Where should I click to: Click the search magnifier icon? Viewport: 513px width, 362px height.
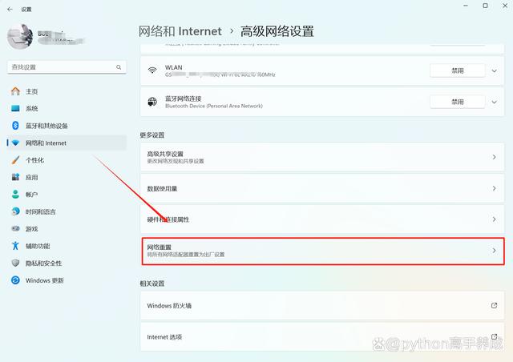(x=119, y=67)
